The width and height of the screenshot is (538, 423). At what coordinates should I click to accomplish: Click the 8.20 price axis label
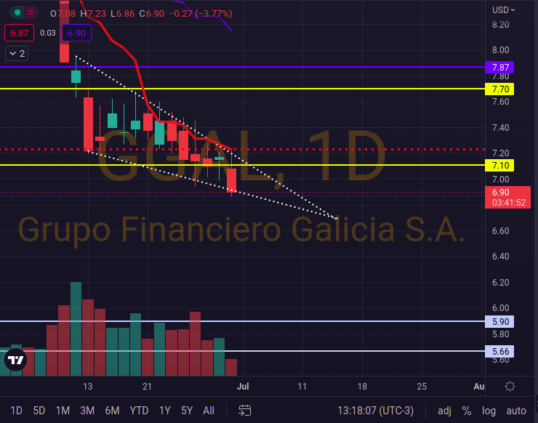(501, 25)
